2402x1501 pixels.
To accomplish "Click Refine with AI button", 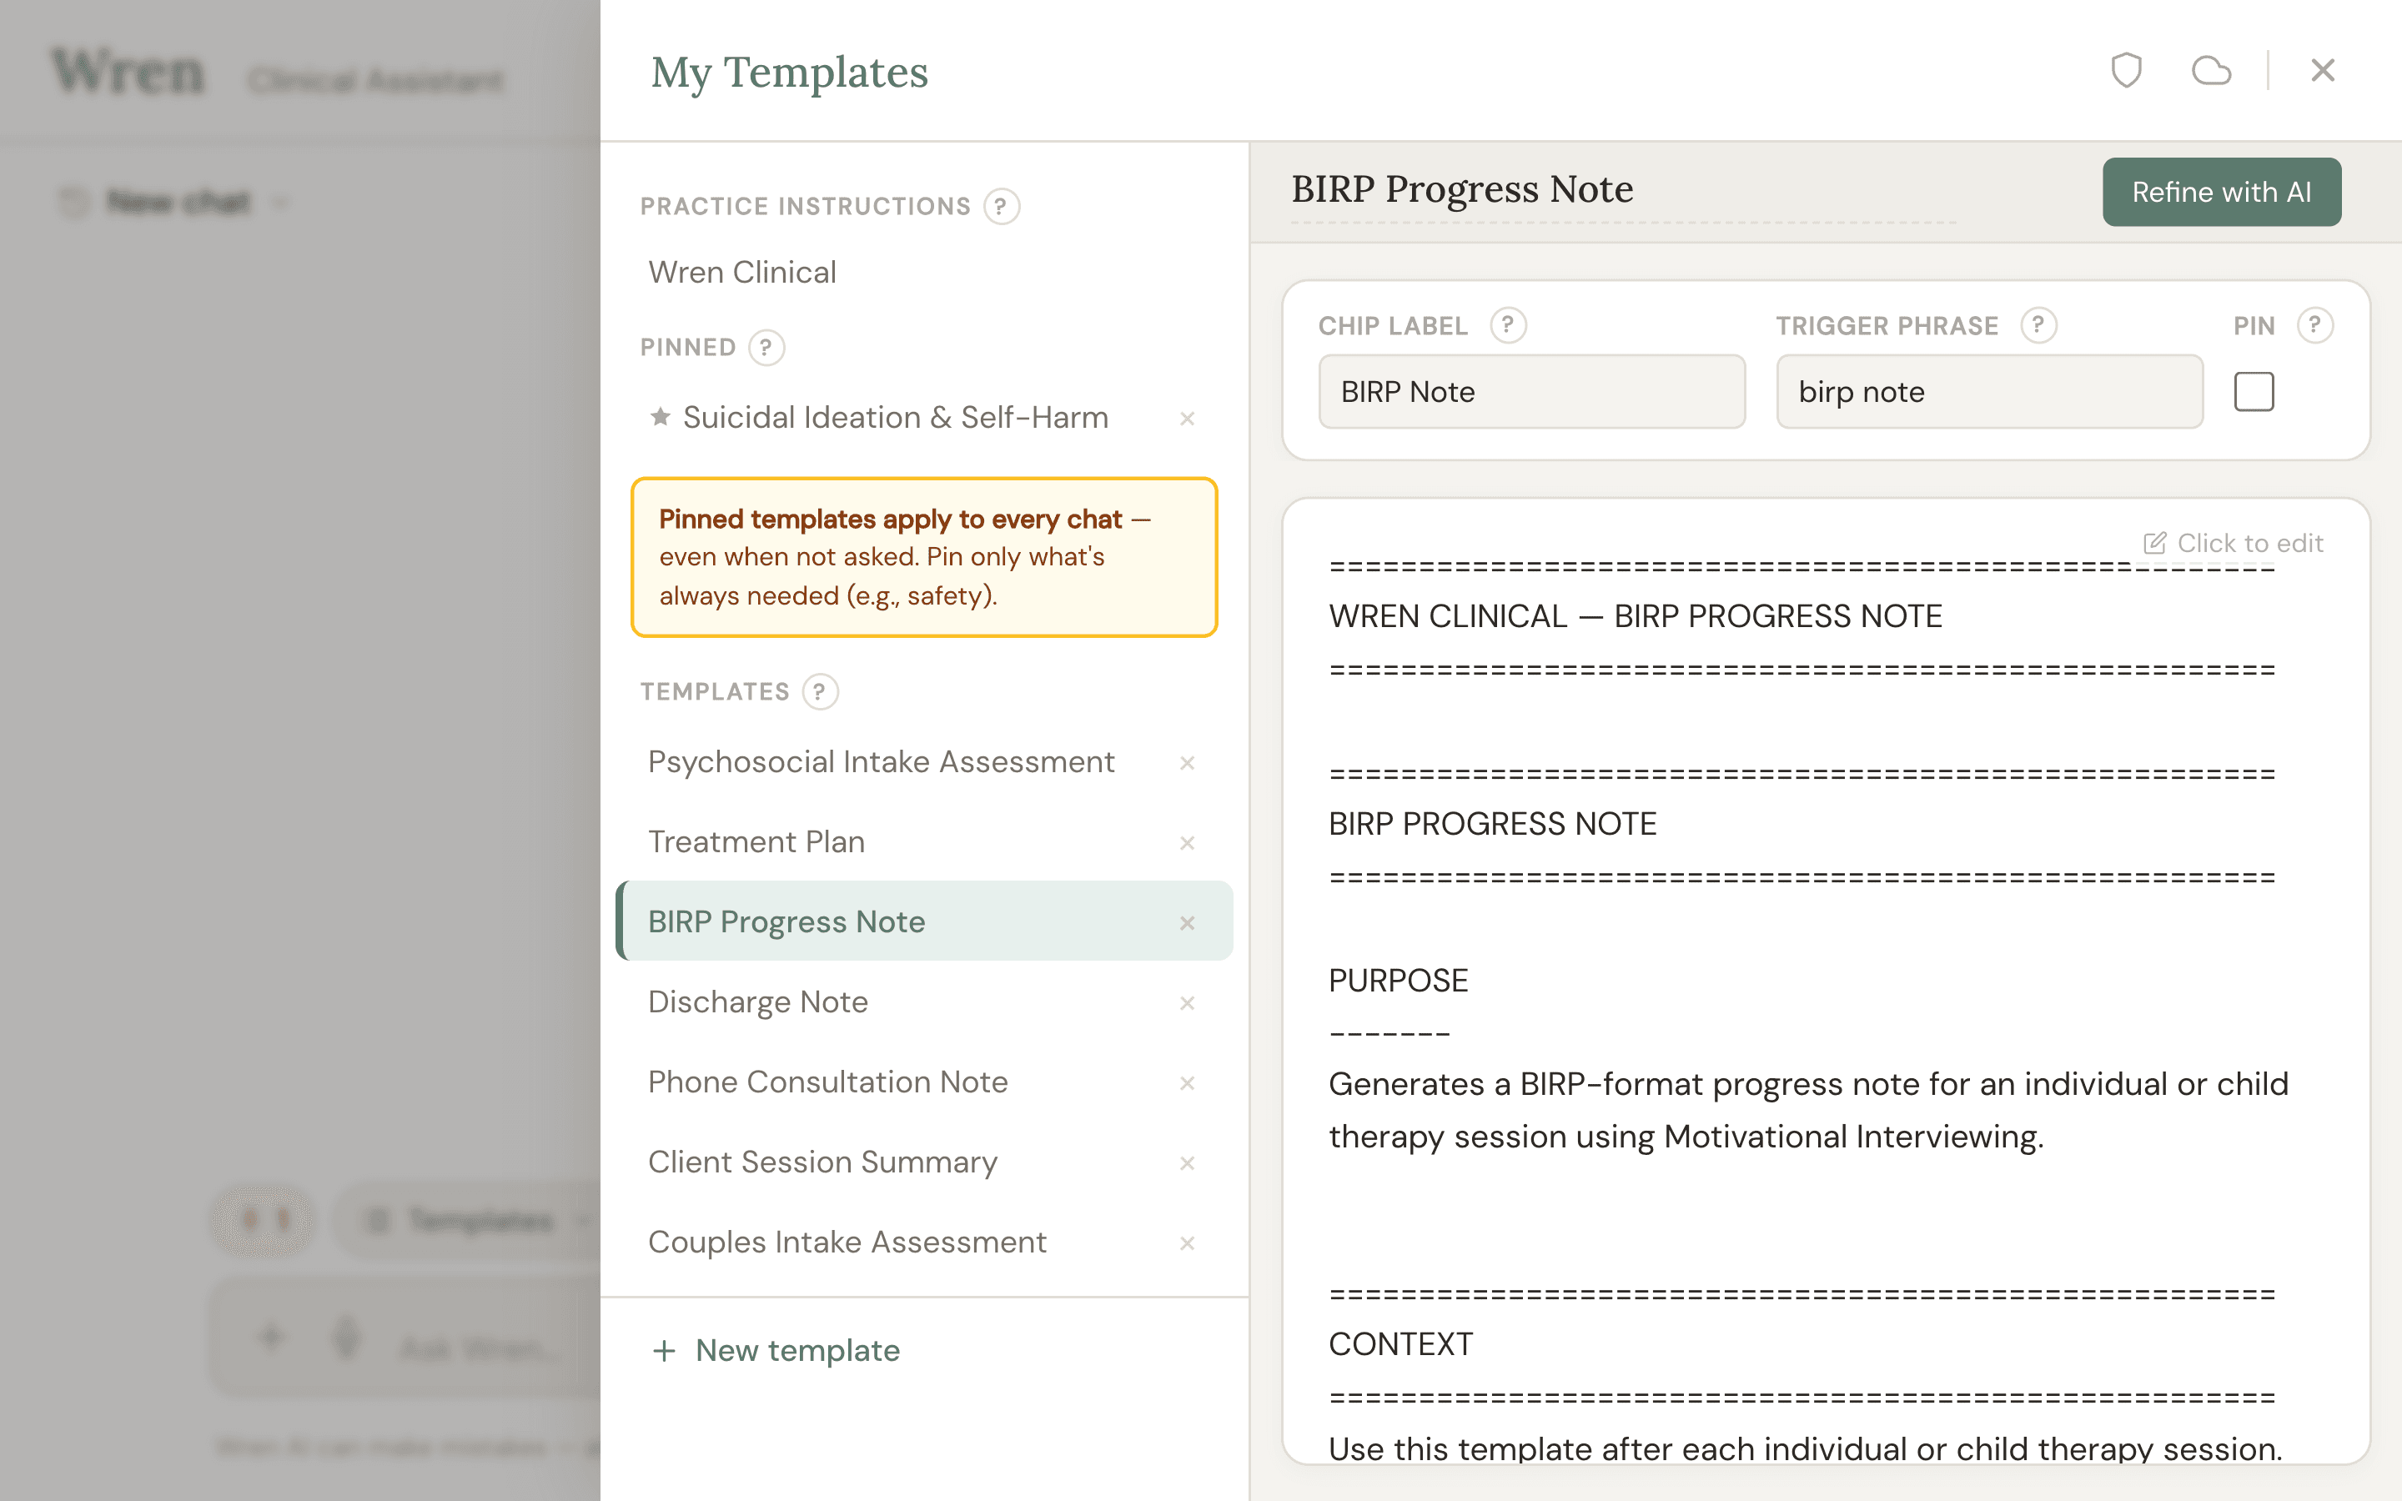I will pos(2221,192).
